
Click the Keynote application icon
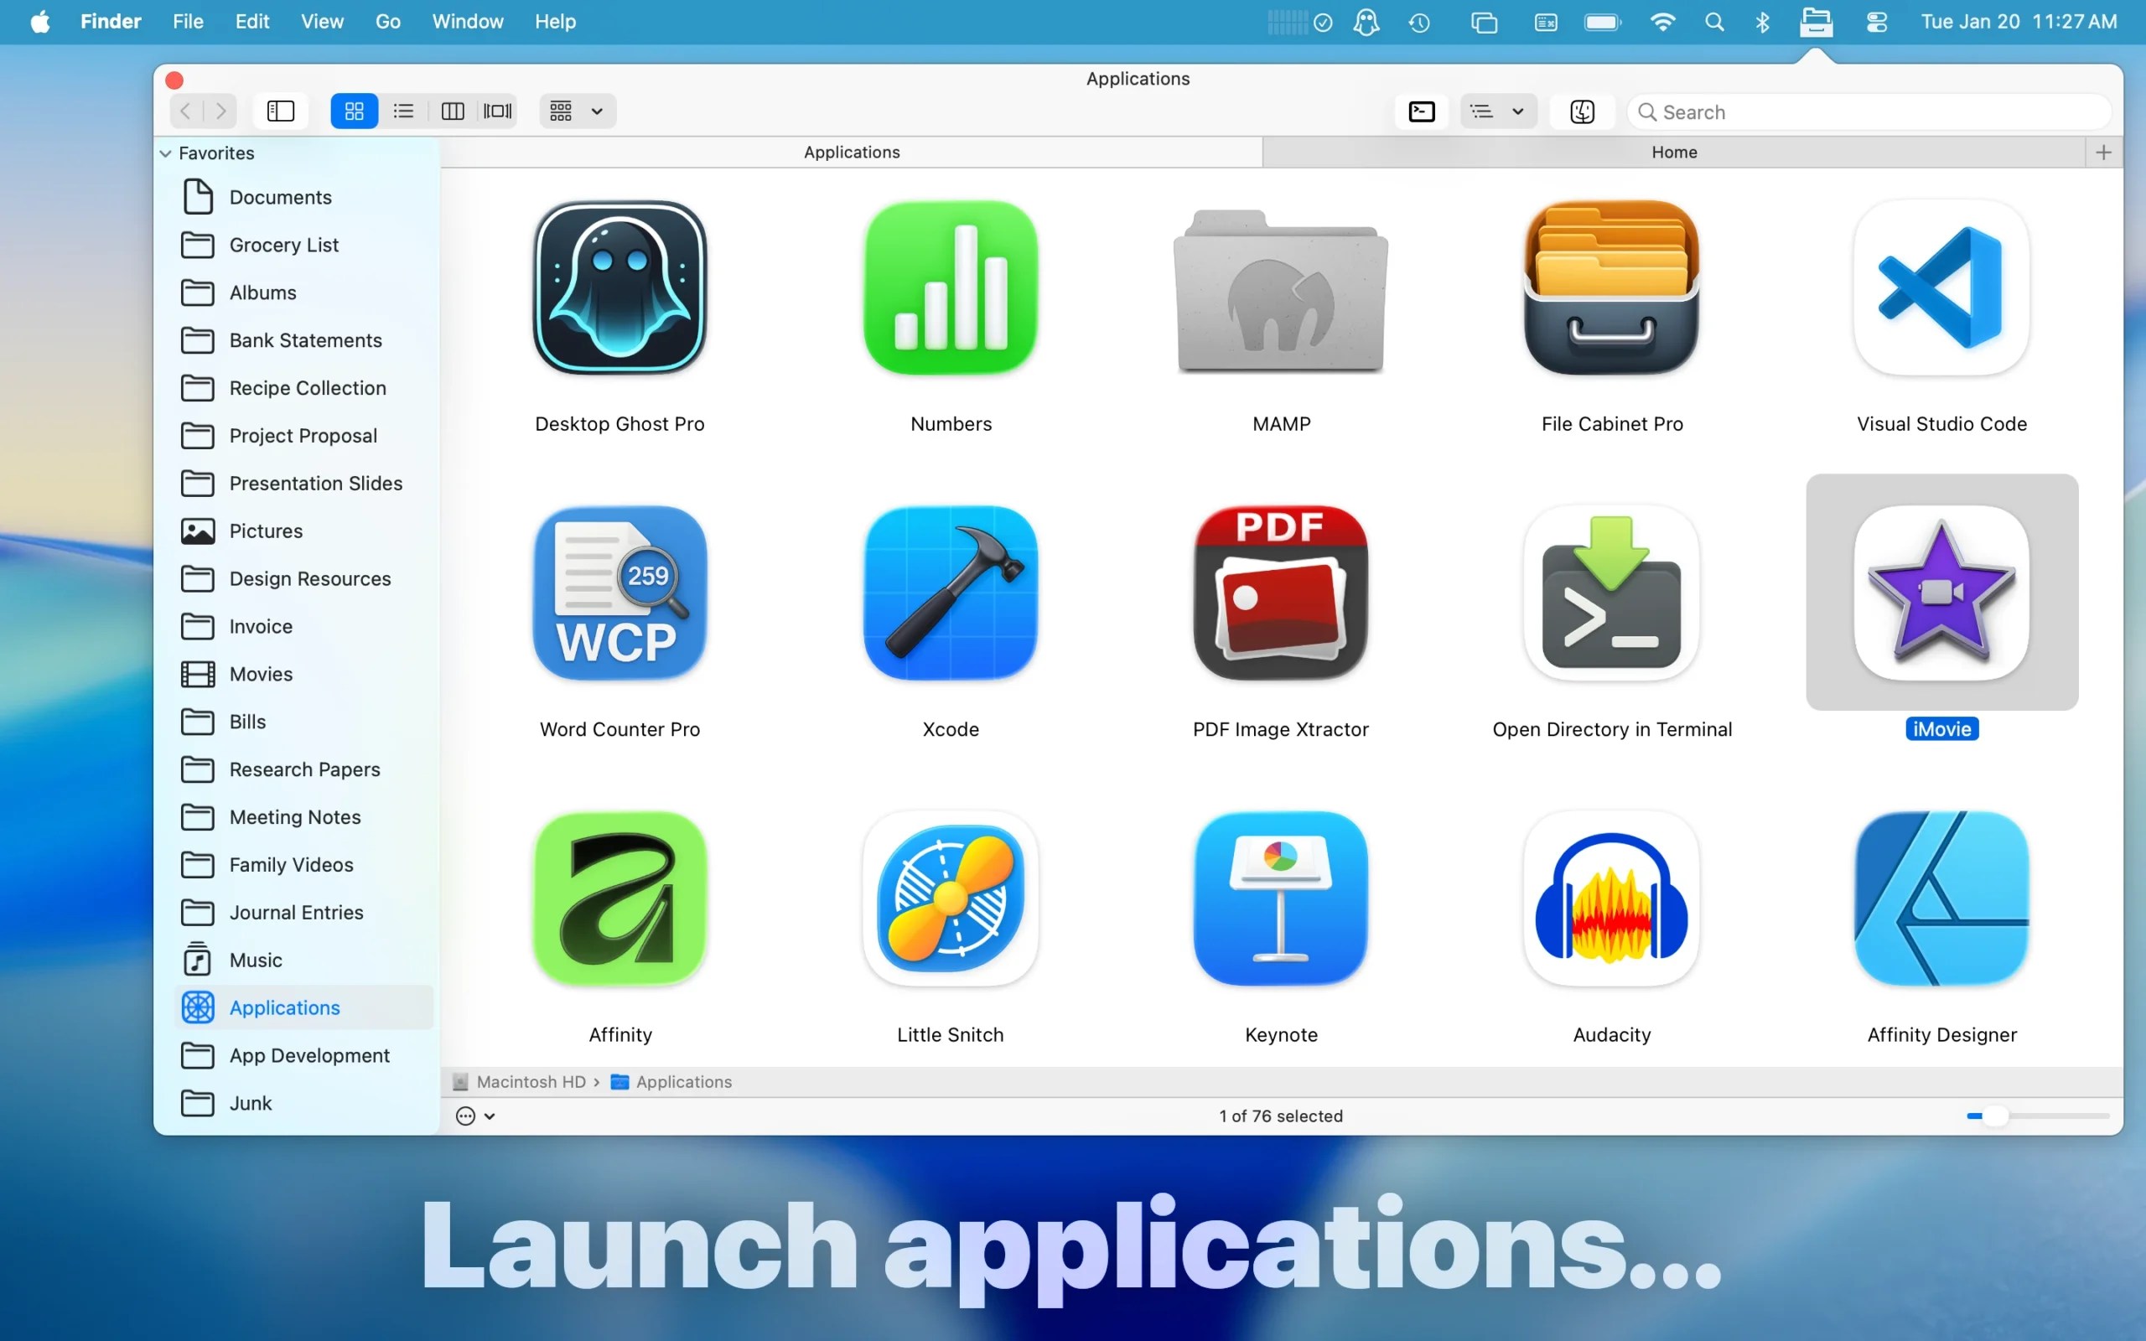pyautogui.click(x=1281, y=898)
